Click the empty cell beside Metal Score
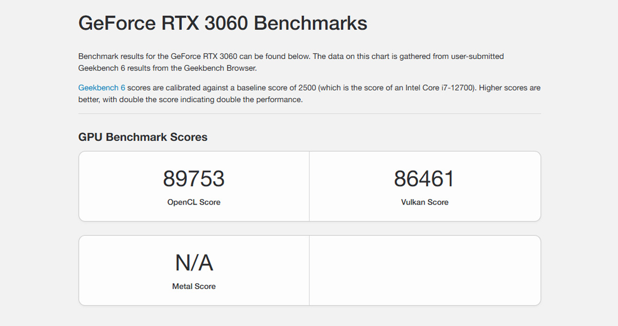This screenshot has height=326, width=618. click(425, 270)
